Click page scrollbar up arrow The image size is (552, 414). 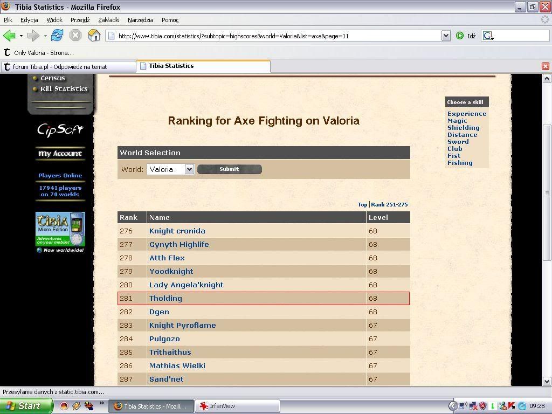[x=547, y=79]
